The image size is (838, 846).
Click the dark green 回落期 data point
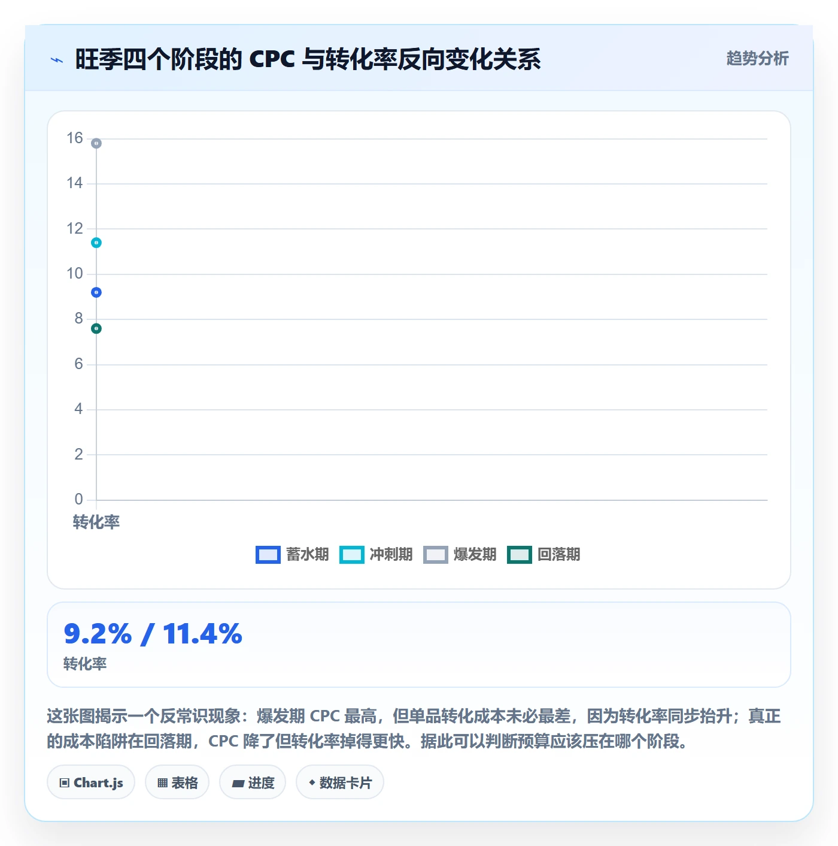click(96, 328)
